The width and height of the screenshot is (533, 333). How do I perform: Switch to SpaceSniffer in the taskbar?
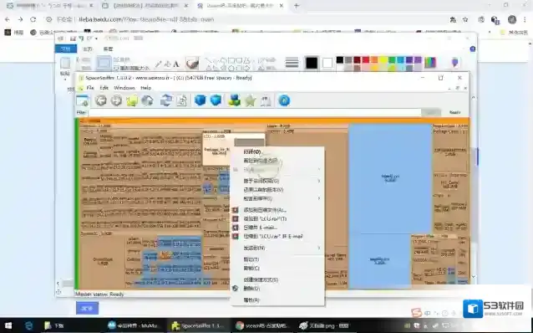tap(198, 325)
